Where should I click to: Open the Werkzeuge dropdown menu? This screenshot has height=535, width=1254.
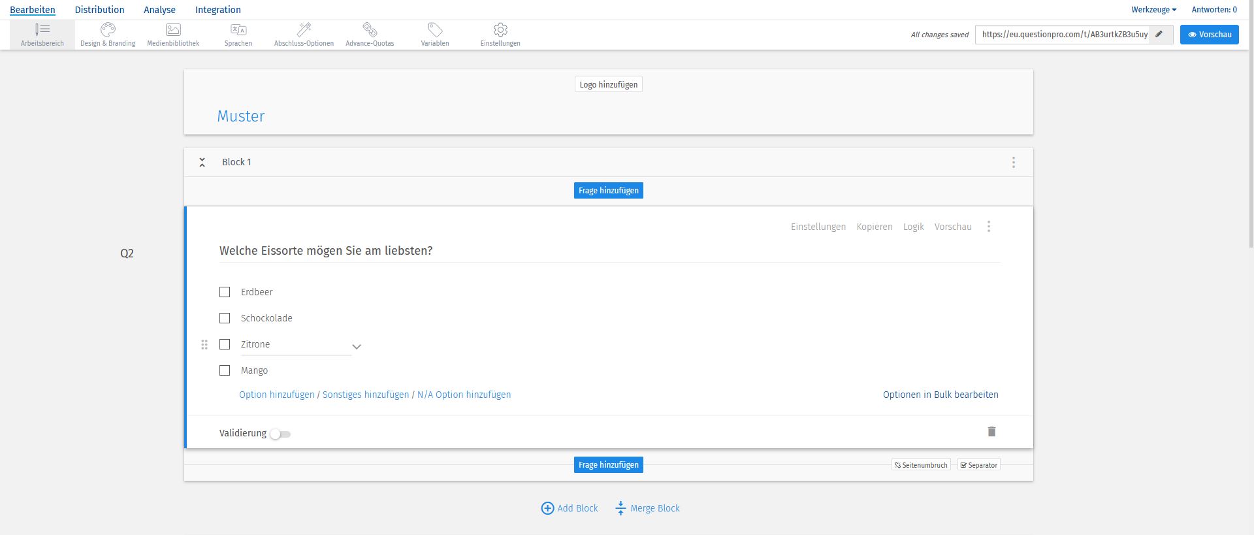(1154, 10)
